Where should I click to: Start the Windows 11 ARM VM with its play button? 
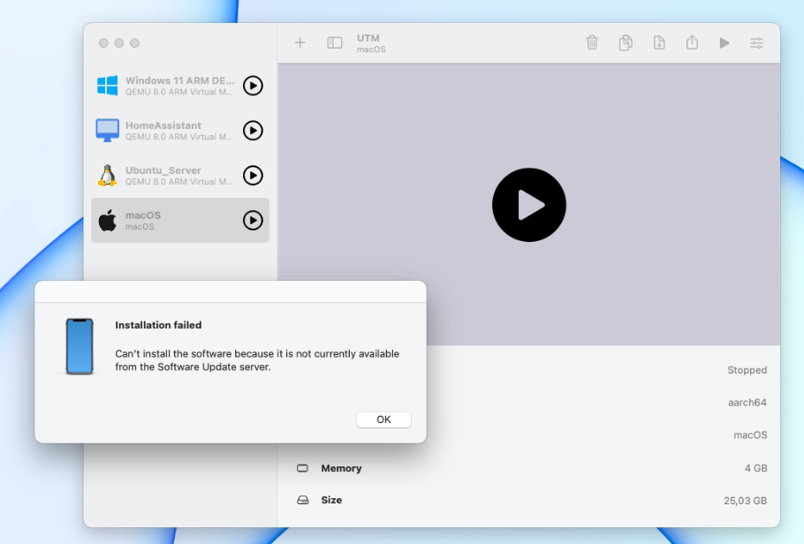[x=253, y=86]
